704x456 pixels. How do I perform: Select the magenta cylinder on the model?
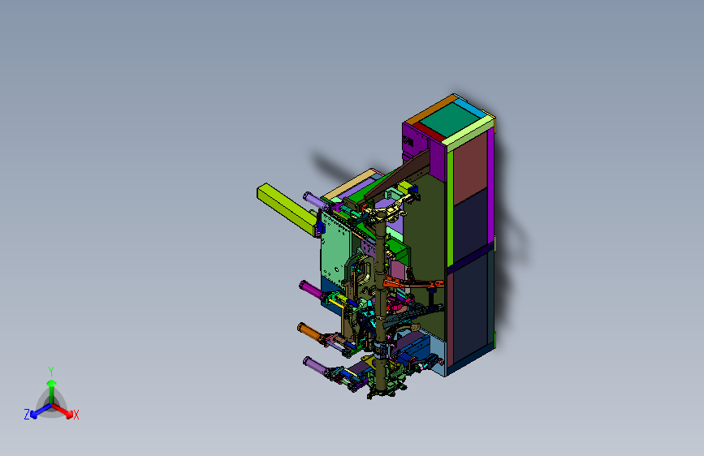(x=312, y=290)
